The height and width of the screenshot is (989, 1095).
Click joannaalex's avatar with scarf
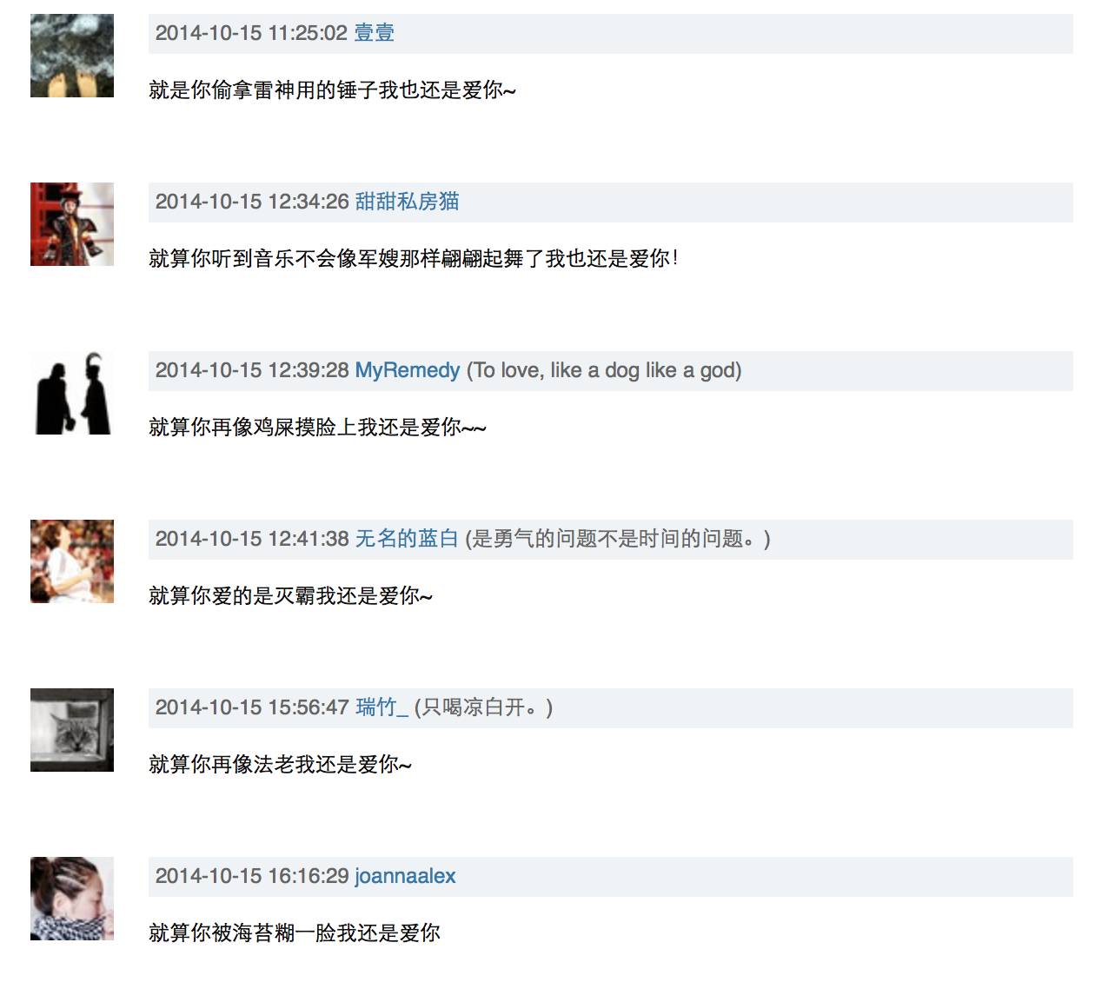click(72, 899)
